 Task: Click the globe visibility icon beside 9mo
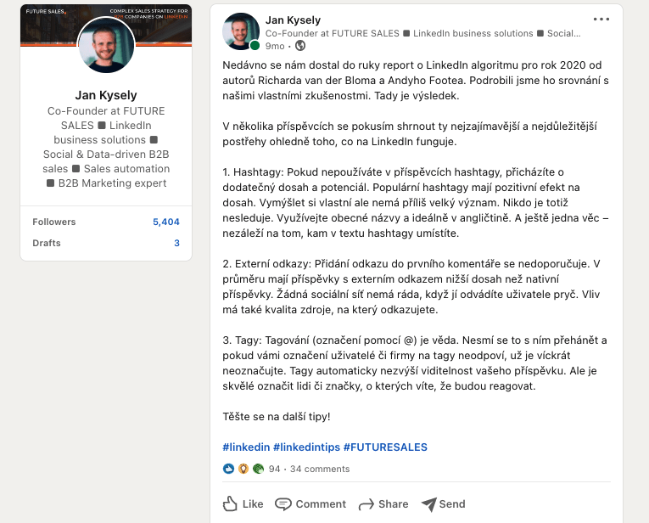pos(300,46)
